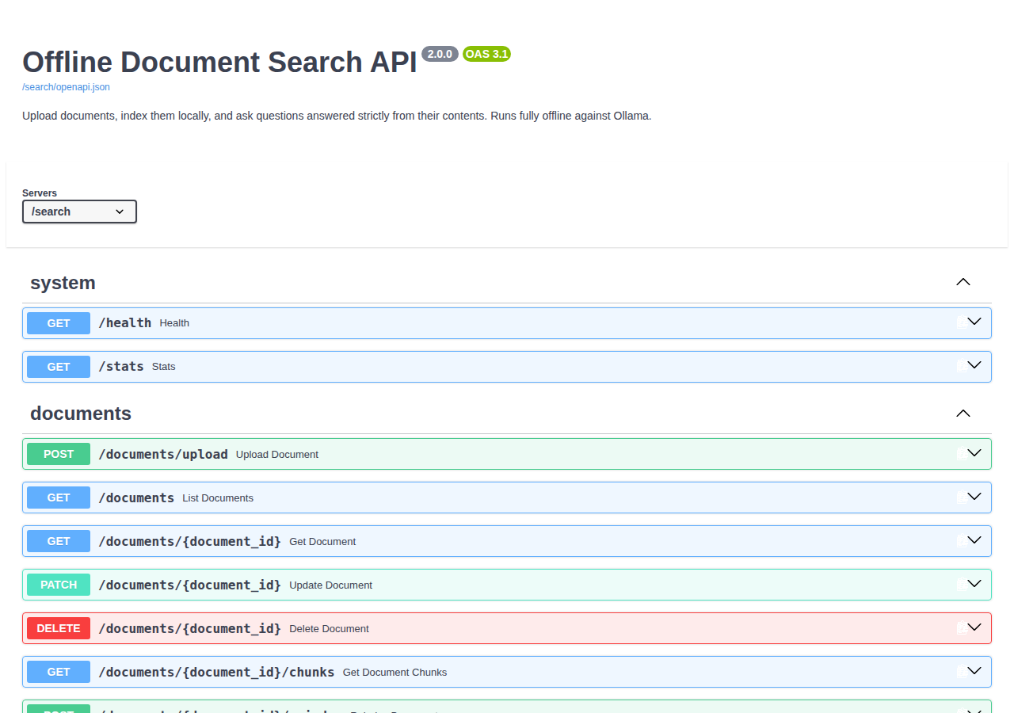Click the /documents/{document_id}/chunks path text

click(x=216, y=672)
